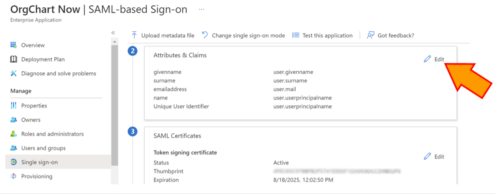Click the Enterprise Application subtitle
495x194 pixels.
point(36,20)
